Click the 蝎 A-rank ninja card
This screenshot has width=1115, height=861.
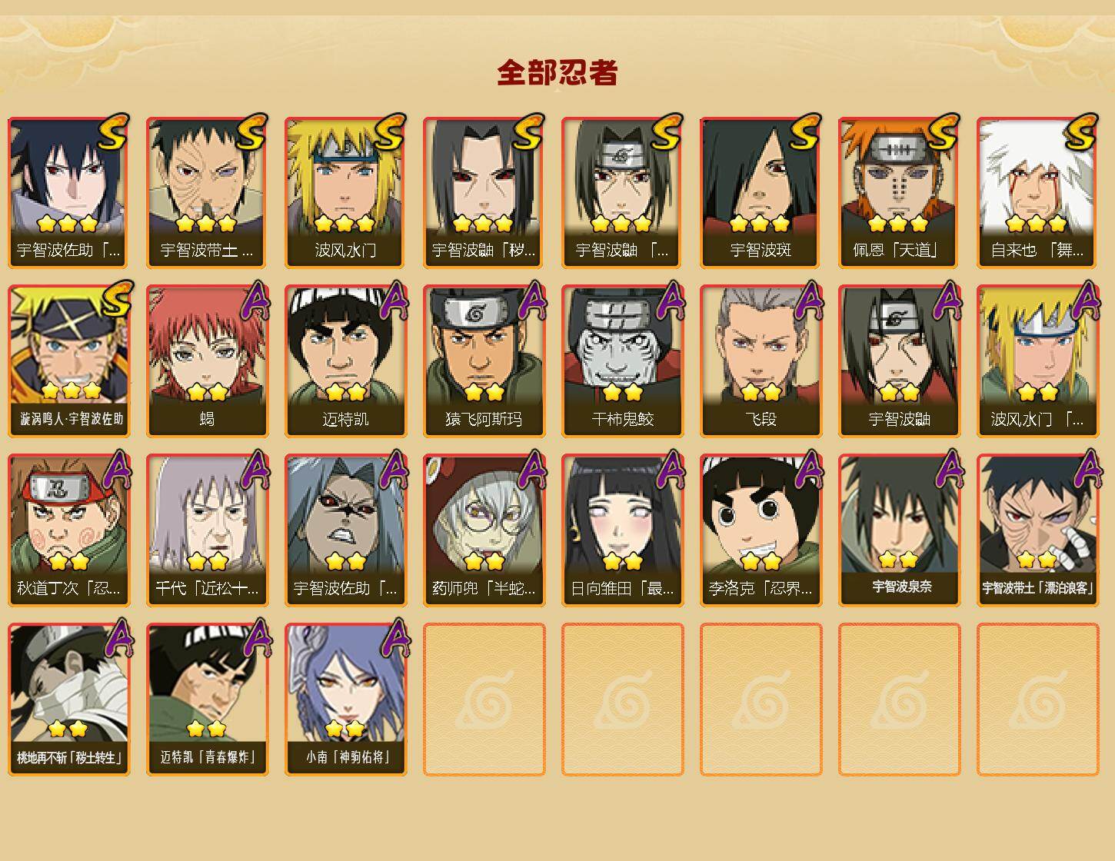click(x=207, y=361)
